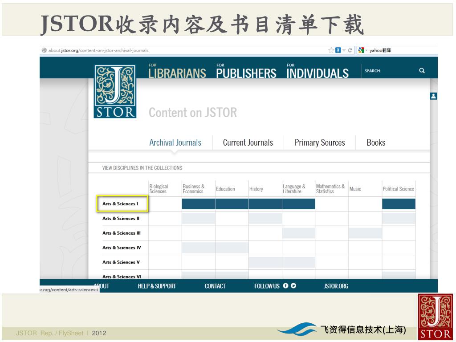Click the Contact footer link
456x342 pixels.
(x=215, y=286)
